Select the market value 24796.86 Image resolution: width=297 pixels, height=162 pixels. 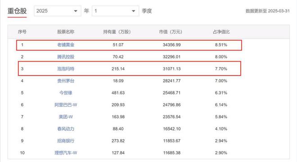[x=172, y=105]
